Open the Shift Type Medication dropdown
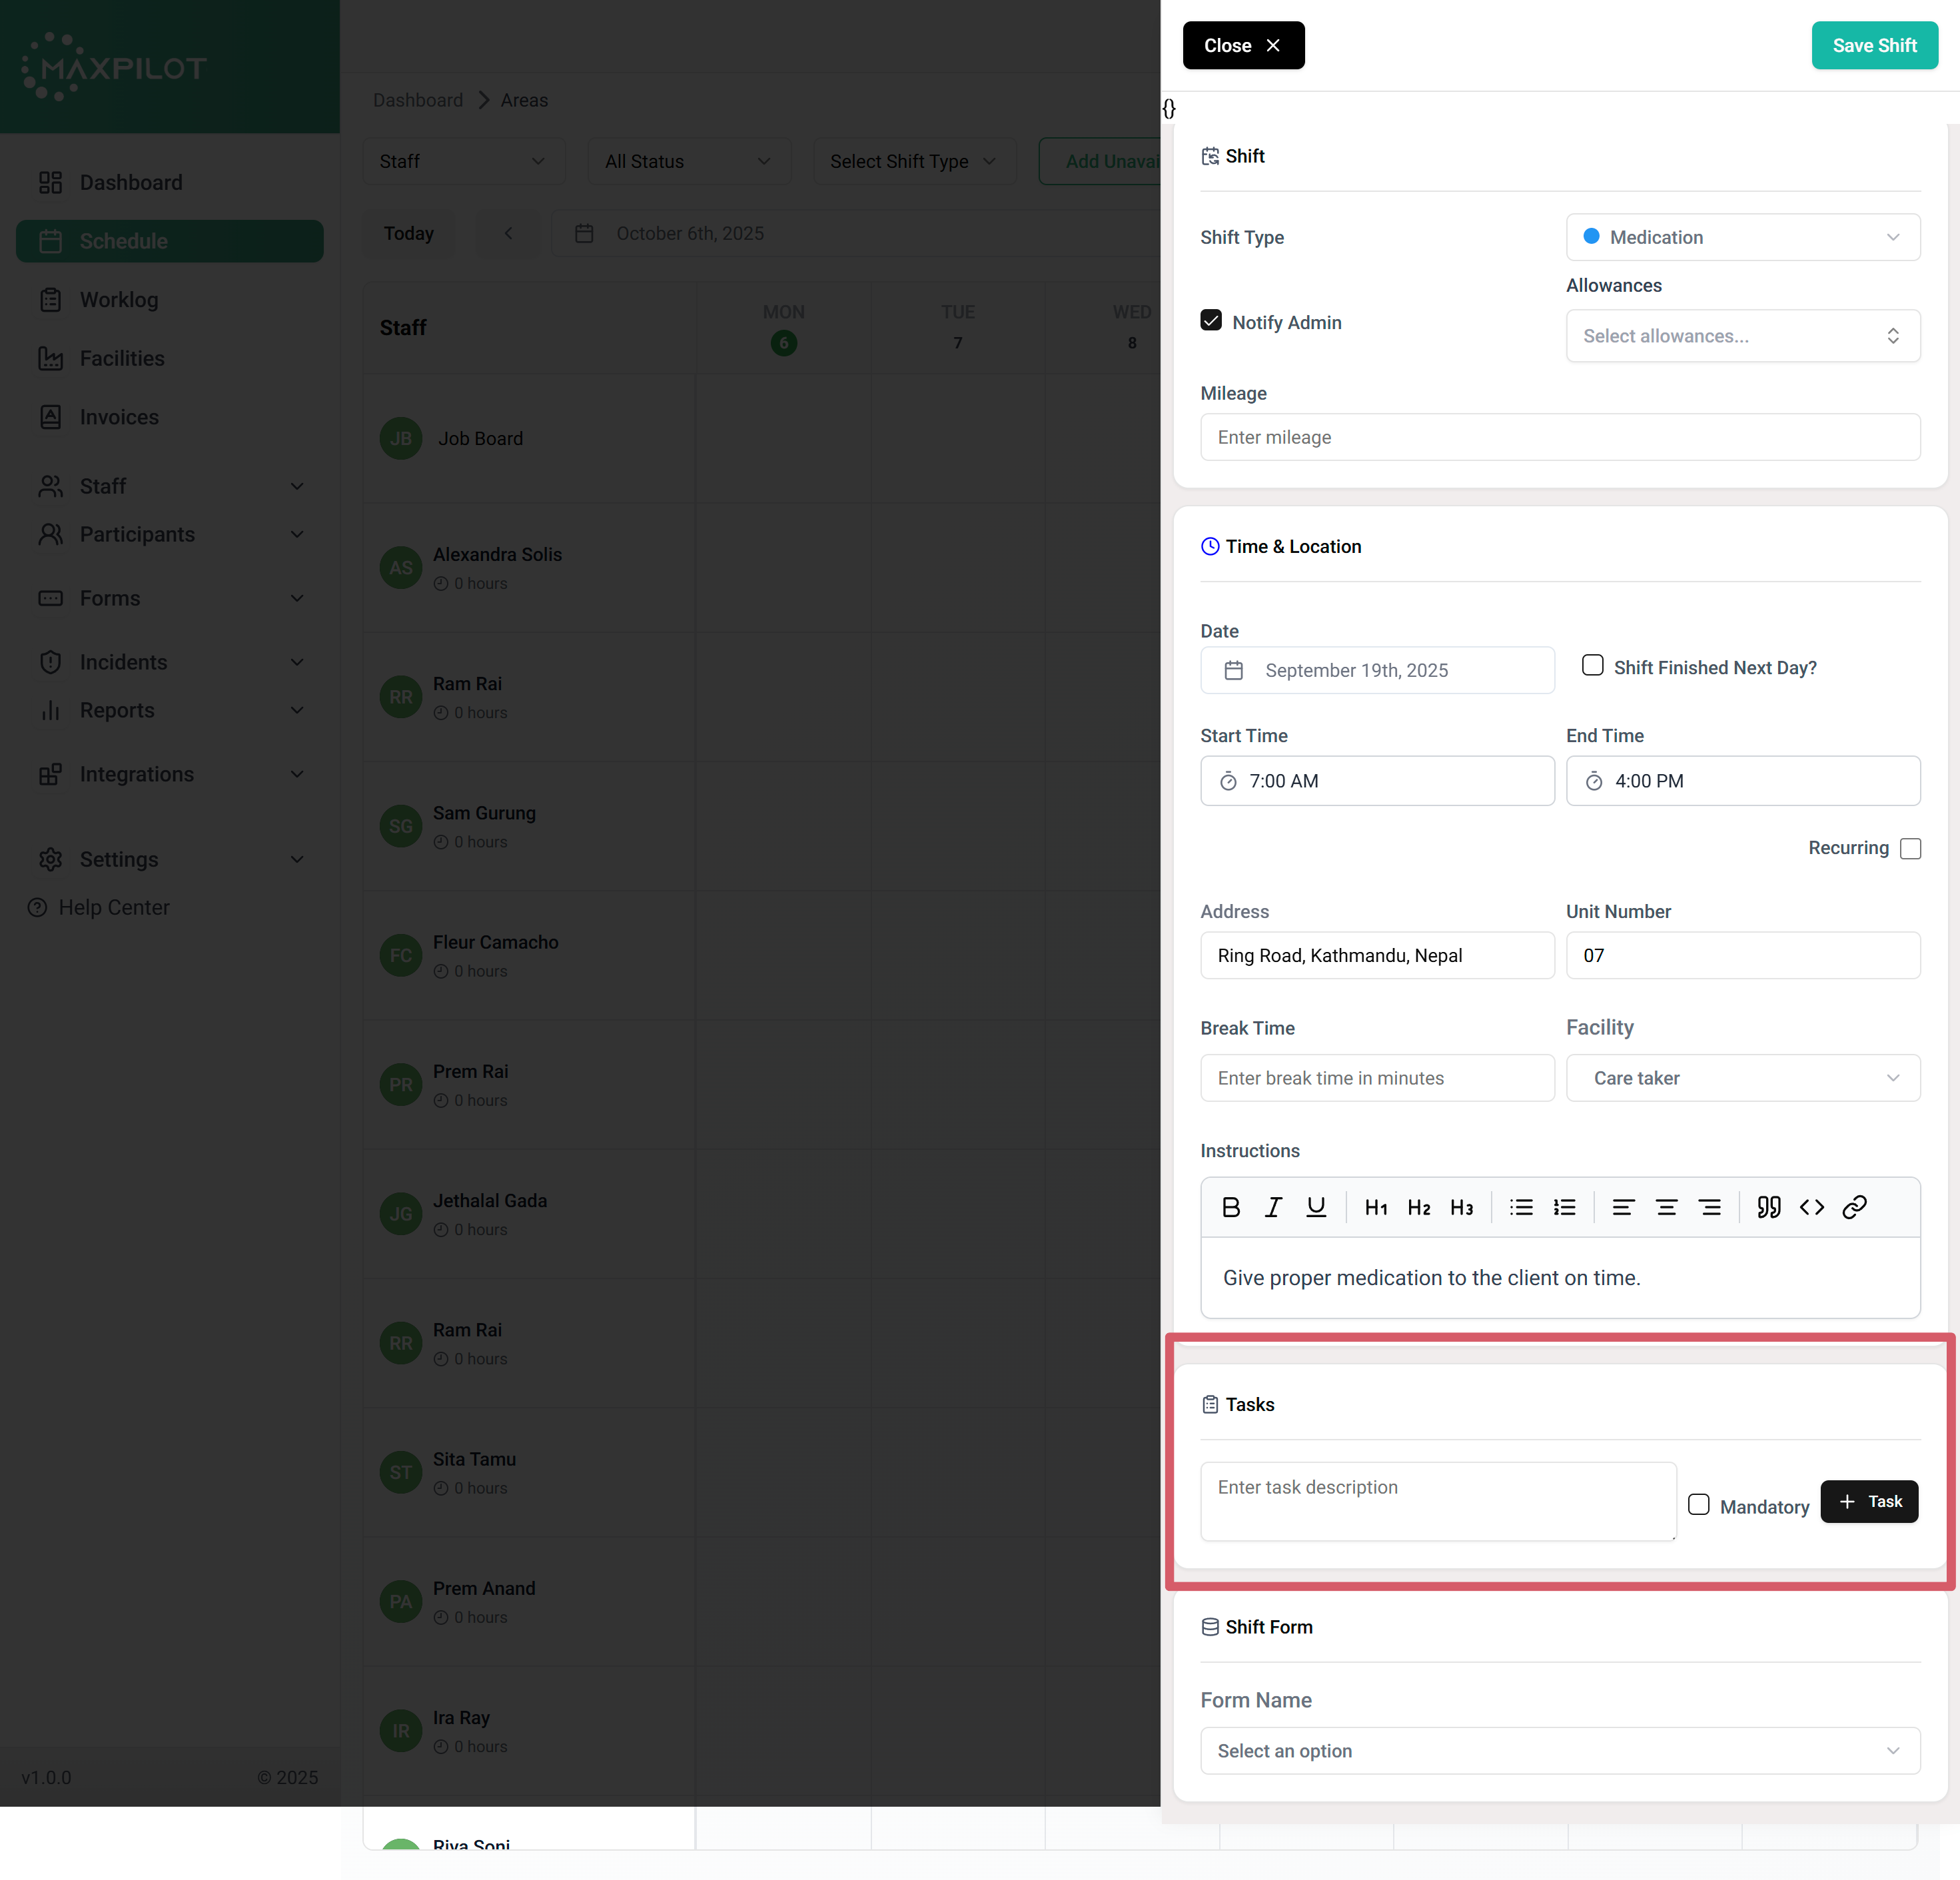Screen dimensions: 1960x1880 pos(1742,237)
